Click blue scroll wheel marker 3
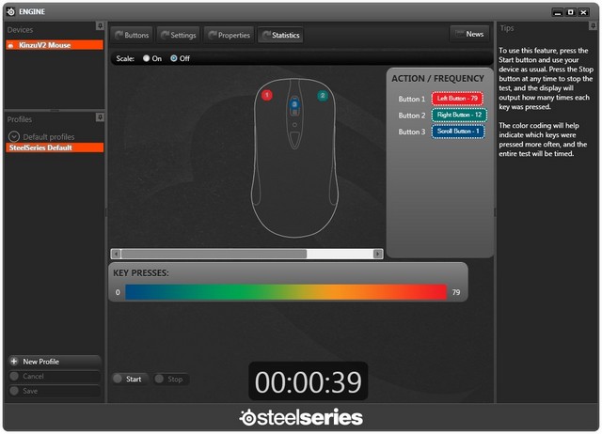 294,104
